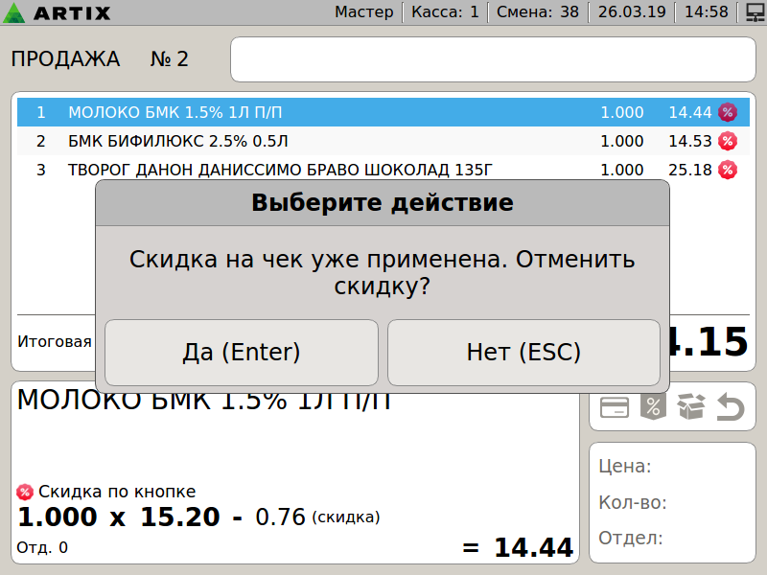Click red percent icon near Скидка по кнопке
This screenshot has height=575, width=767.
pos(25,492)
